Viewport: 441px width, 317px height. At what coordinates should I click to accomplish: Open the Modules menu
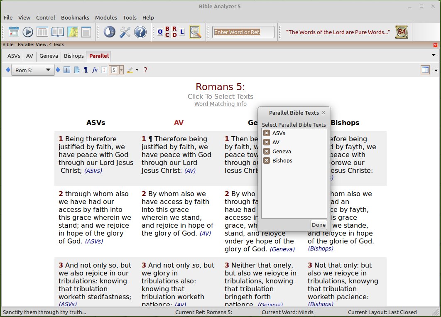point(106,17)
